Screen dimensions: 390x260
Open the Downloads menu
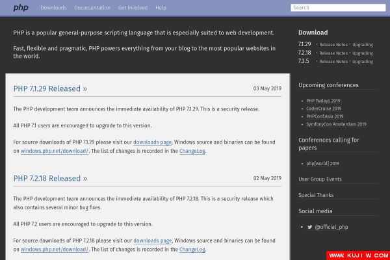click(53, 8)
